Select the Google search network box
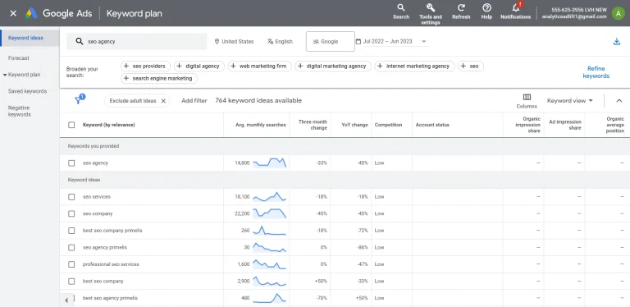 (x=331, y=41)
